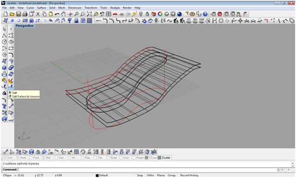
Task: Cut selection with scissors icon
Action: click(38, 14)
